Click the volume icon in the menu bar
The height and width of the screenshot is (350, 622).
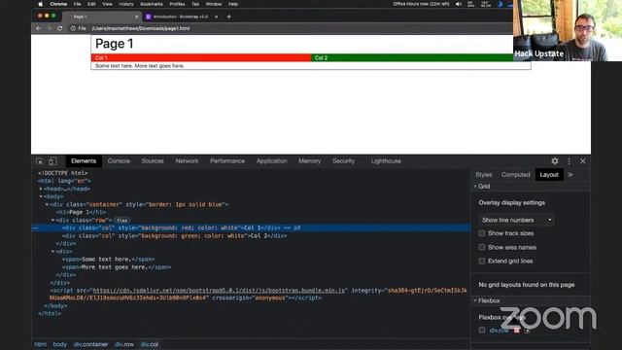(459, 4)
